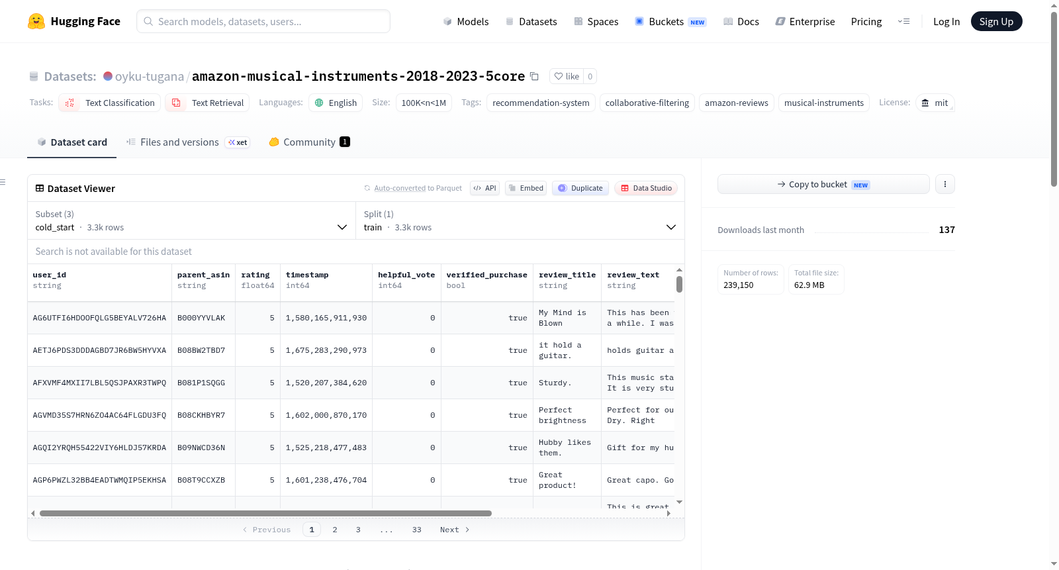Click the Text Classification task icon
This screenshot has height=570, width=1059.
69,103
